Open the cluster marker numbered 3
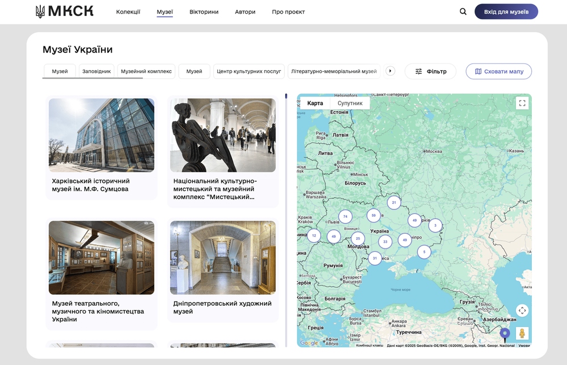 (x=435, y=225)
